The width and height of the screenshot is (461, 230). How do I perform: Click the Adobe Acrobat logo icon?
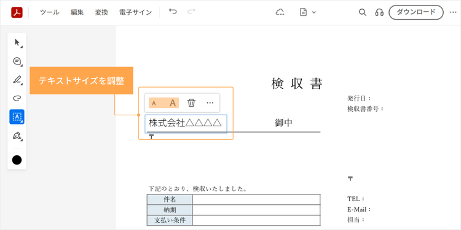coord(17,12)
